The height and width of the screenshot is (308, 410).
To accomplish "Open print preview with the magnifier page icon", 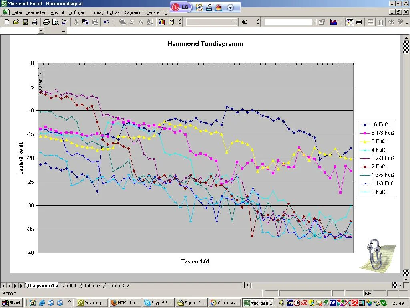I will point(55,22).
